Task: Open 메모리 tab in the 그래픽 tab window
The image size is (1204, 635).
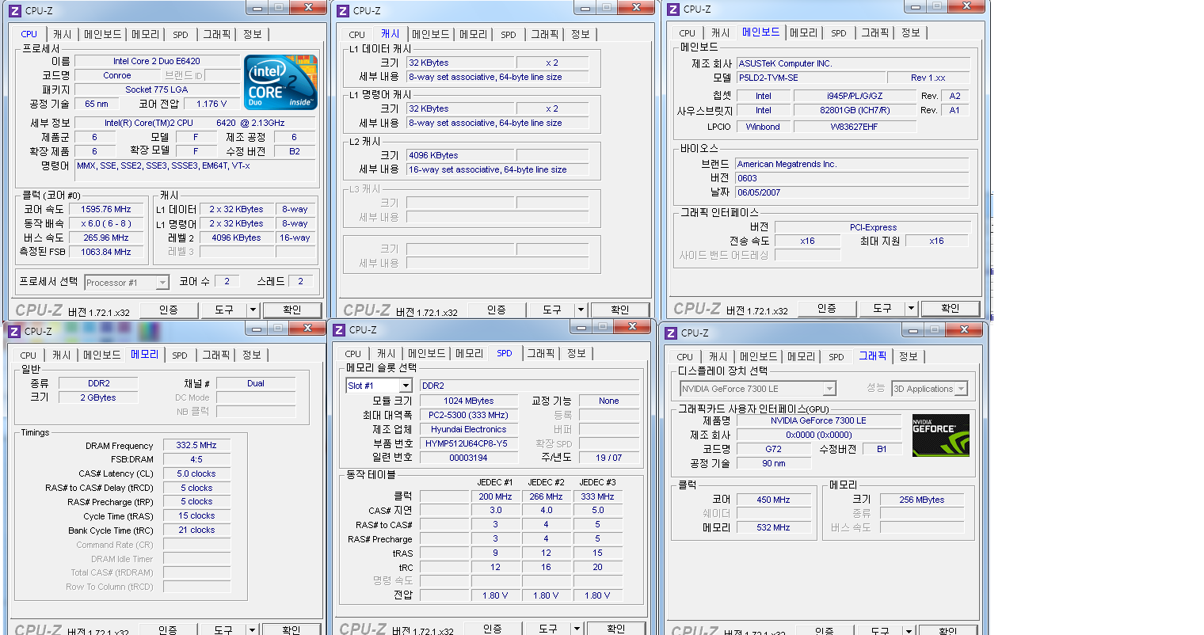Action: click(x=801, y=357)
